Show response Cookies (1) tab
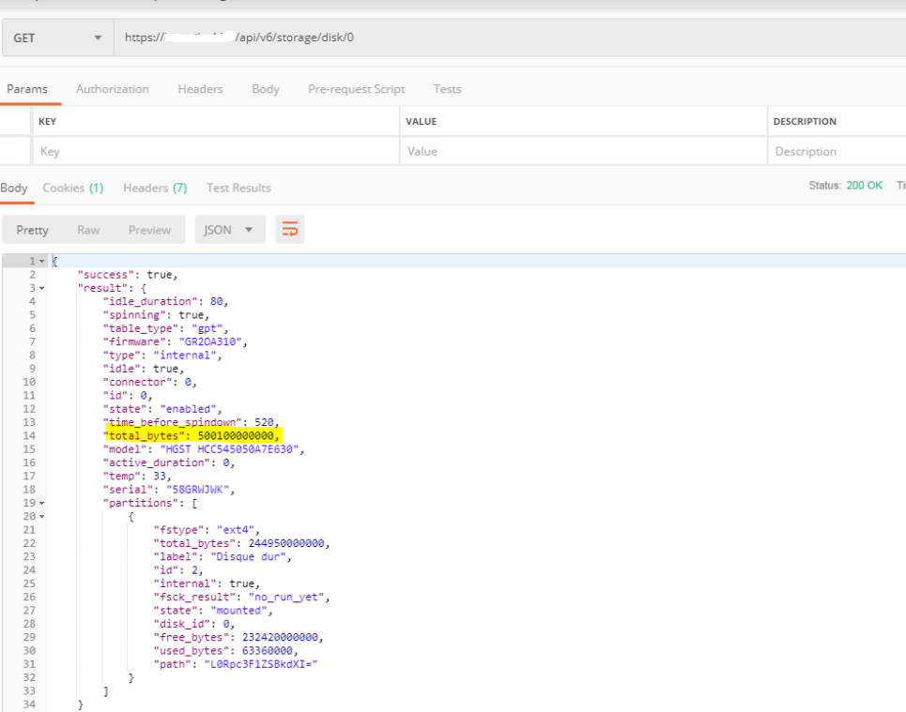Image resolution: width=906 pixels, height=712 pixels. tap(73, 188)
